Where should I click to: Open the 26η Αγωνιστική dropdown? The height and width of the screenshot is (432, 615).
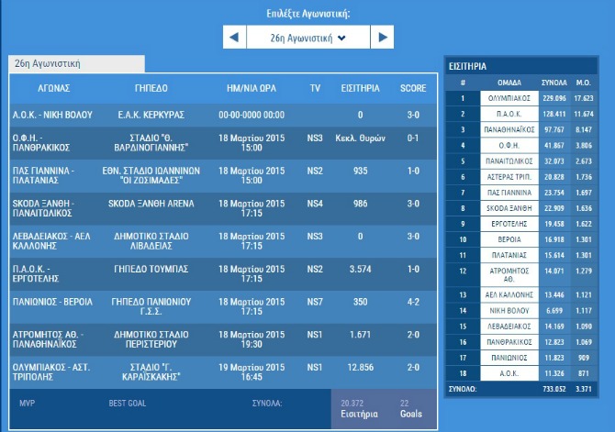click(x=307, y=38)
